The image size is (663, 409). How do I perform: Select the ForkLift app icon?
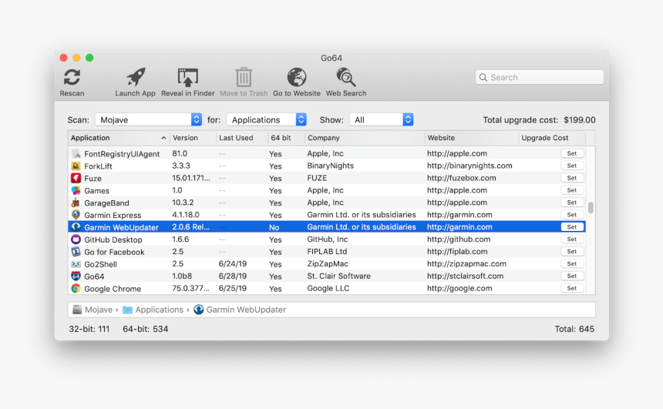76,166
